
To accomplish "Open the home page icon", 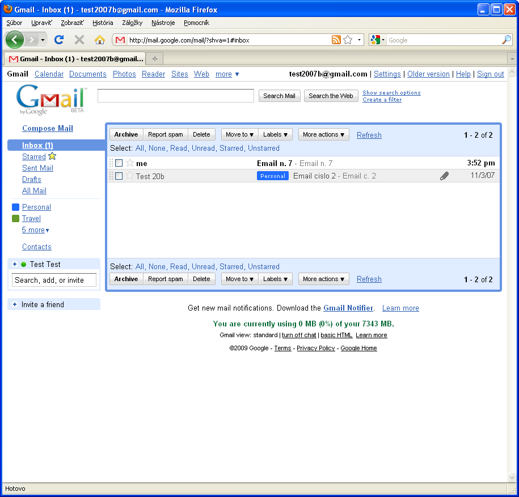I will (x=100, y=40).
